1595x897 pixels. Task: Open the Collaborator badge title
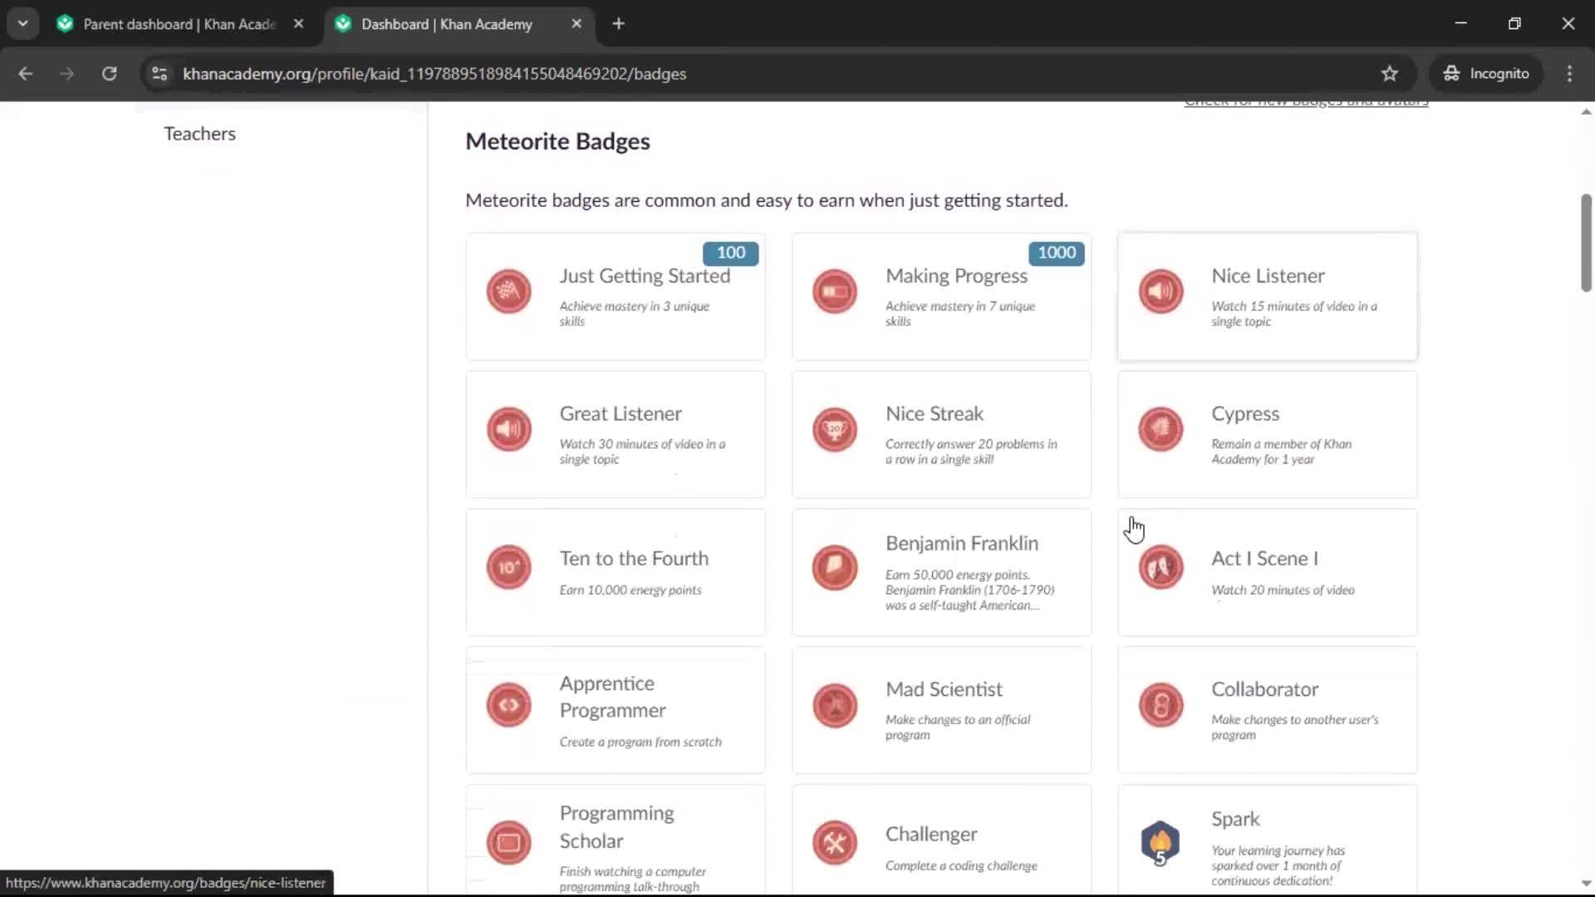click(1264, 689)
